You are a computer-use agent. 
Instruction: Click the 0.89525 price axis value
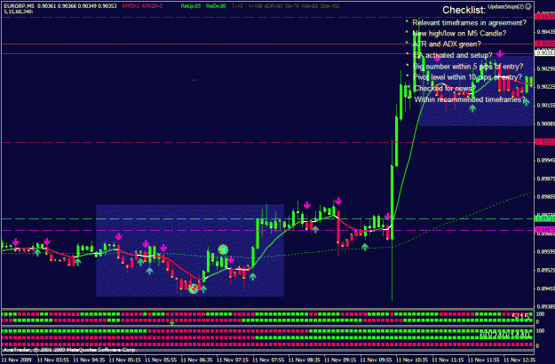point(545,270)
